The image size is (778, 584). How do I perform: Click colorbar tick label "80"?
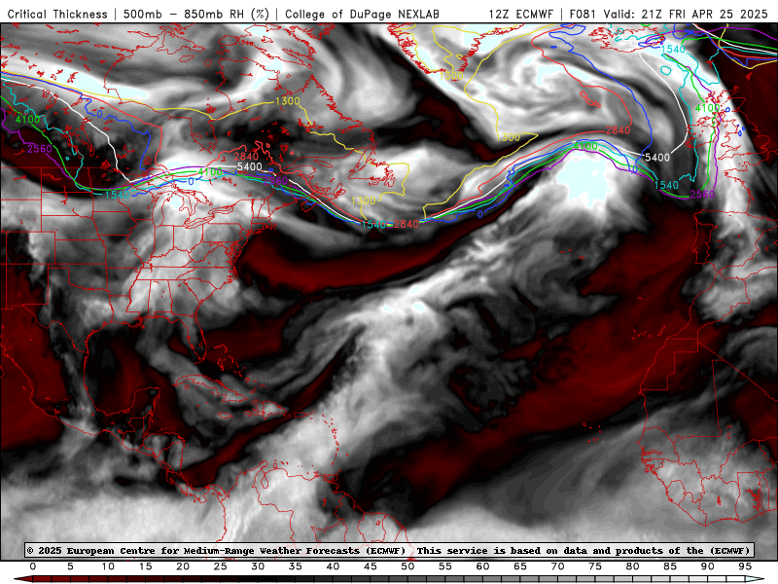pos(633,566)
